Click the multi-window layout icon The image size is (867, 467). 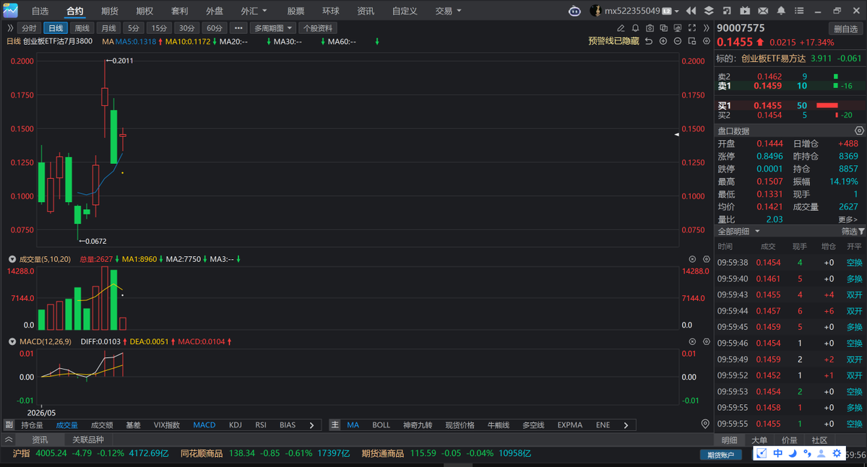[x=692, y=41]
